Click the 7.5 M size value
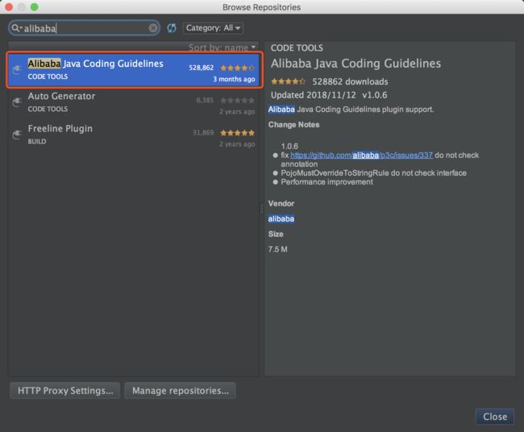This screenshot has width=524, height=432. (277, 249)
